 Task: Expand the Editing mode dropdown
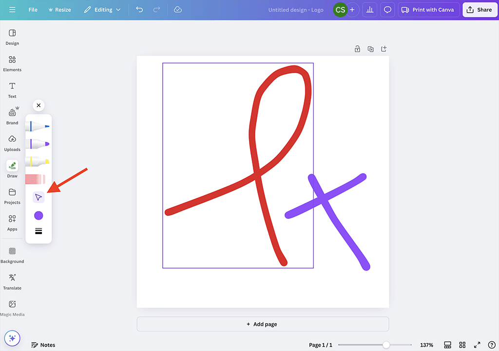pos(102,10)
